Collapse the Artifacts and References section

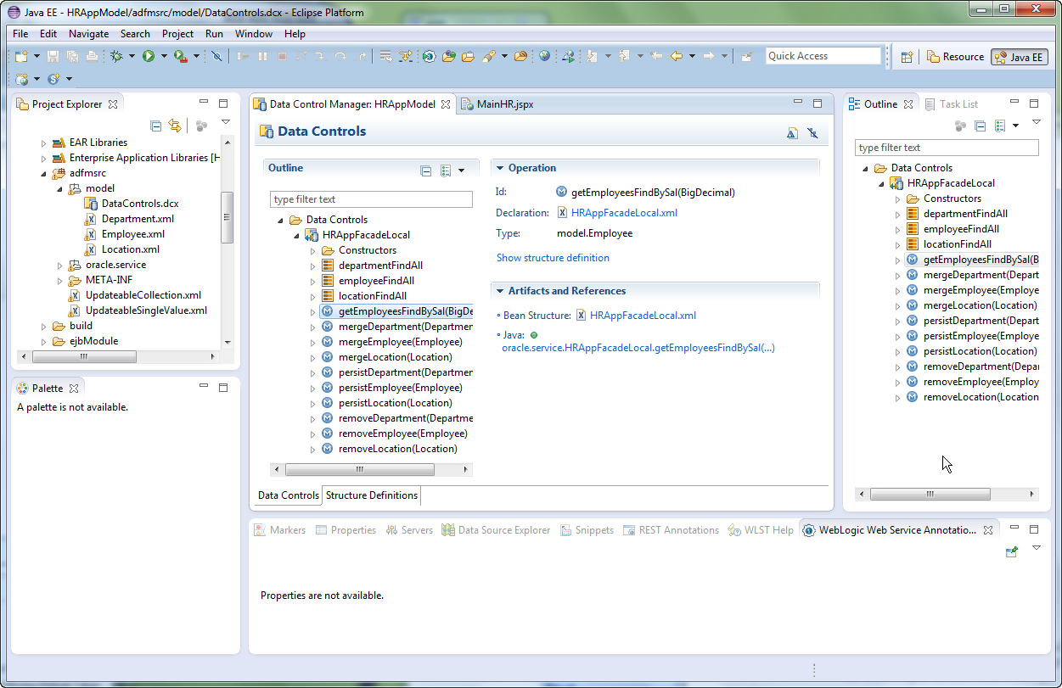(499, 291)
